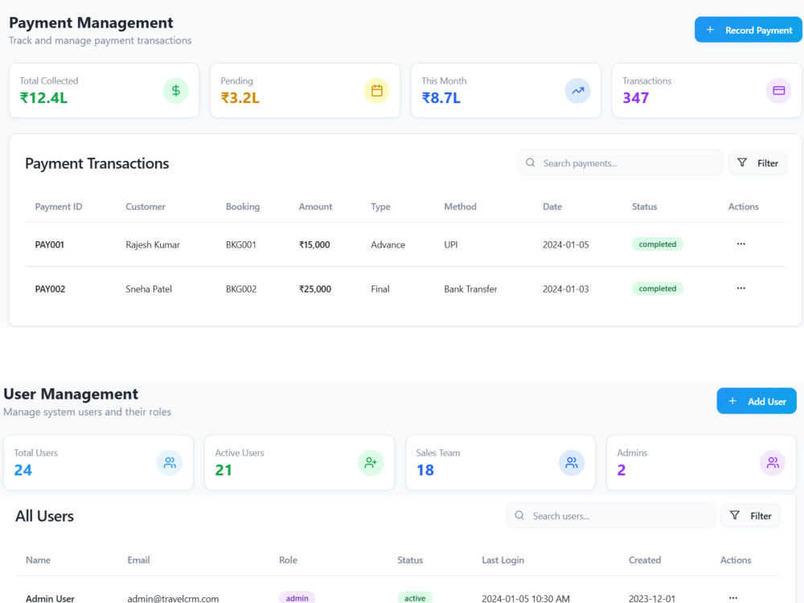Click the Created column header
The width and height of the screenshot is (804, 603).
[645, 560]
